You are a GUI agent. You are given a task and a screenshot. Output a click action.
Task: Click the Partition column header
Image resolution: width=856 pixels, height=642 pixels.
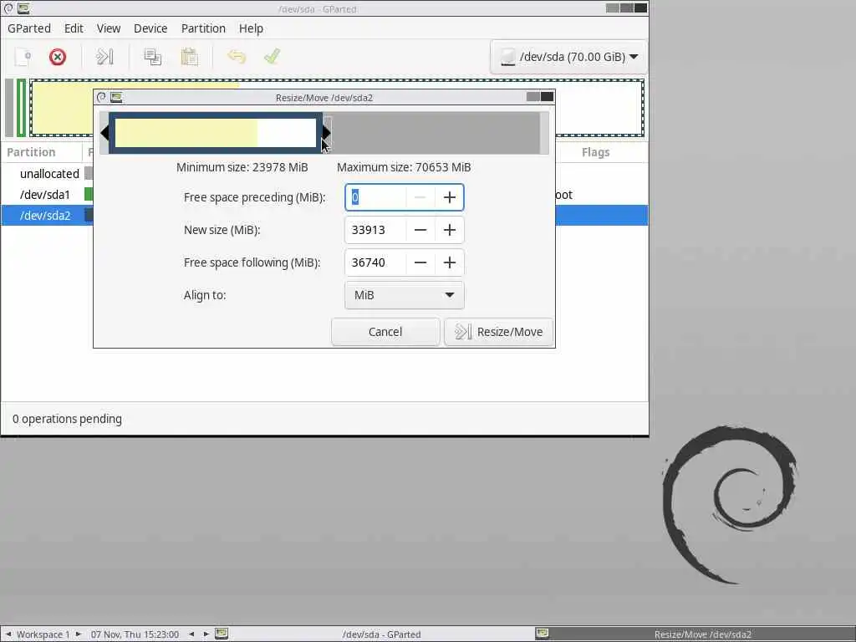click(x=42, y=152)
